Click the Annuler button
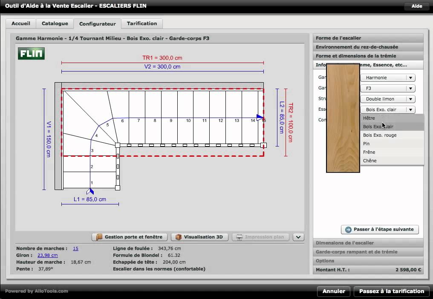 click(334, 291)
